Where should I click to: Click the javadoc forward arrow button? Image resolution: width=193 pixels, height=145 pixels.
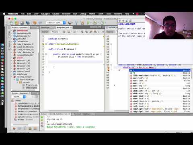(x=123, y=21)
